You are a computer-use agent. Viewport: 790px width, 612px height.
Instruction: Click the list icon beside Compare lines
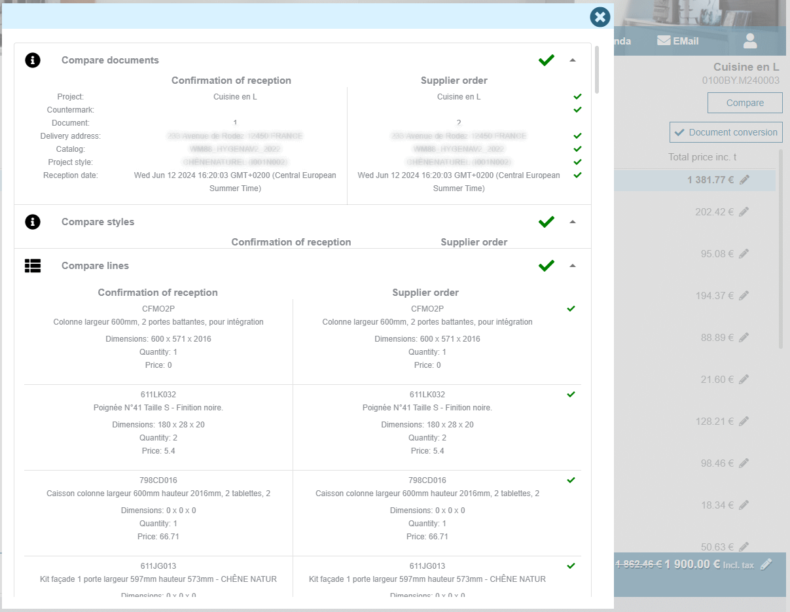33,266
